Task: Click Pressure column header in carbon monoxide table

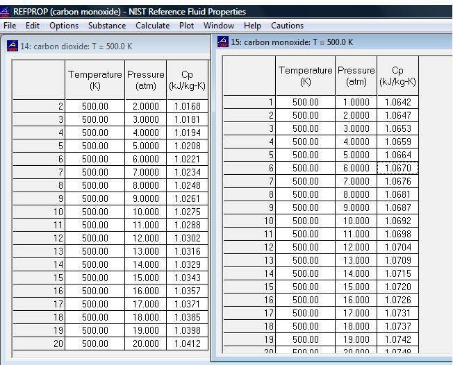Action: tap(356, 76)
